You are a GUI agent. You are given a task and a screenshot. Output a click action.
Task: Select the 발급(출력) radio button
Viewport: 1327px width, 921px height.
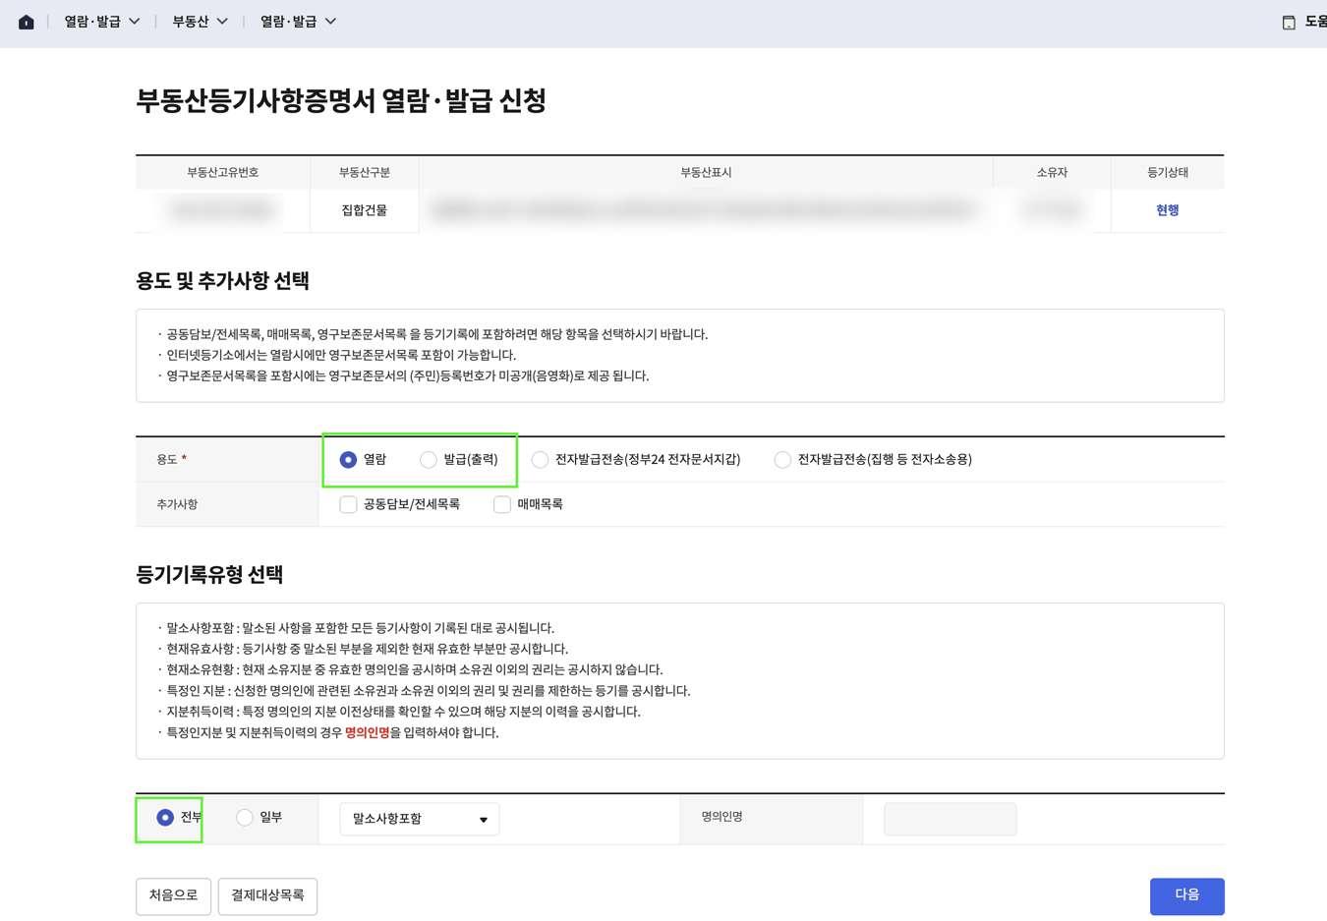[429, 459]
